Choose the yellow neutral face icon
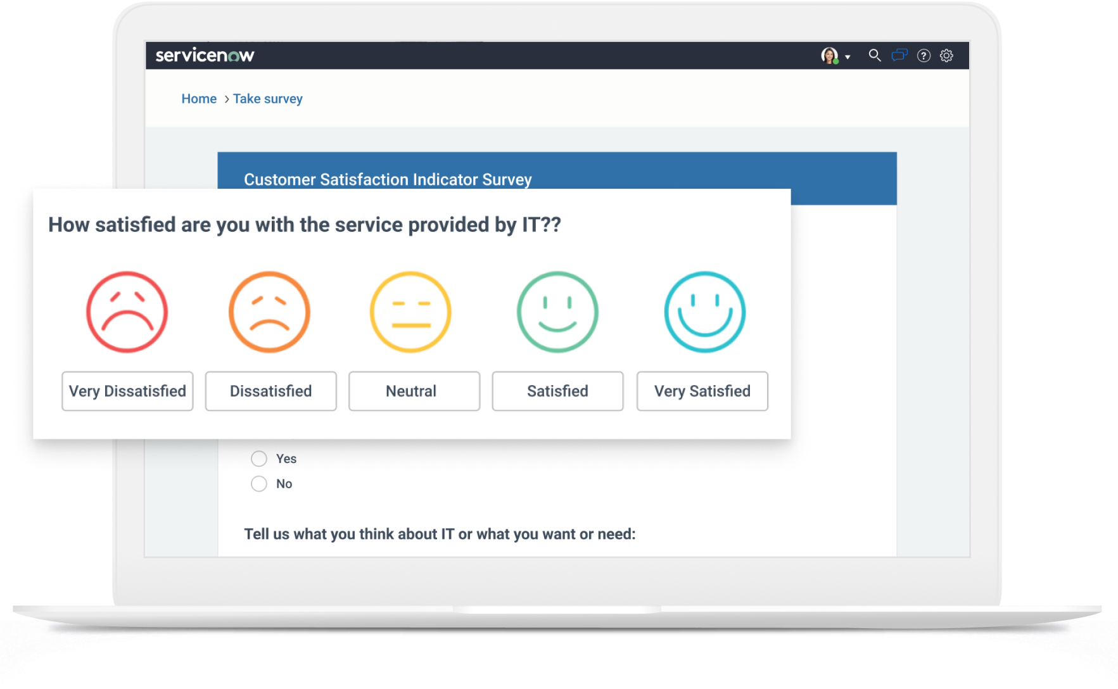 (x=410, y=312)
